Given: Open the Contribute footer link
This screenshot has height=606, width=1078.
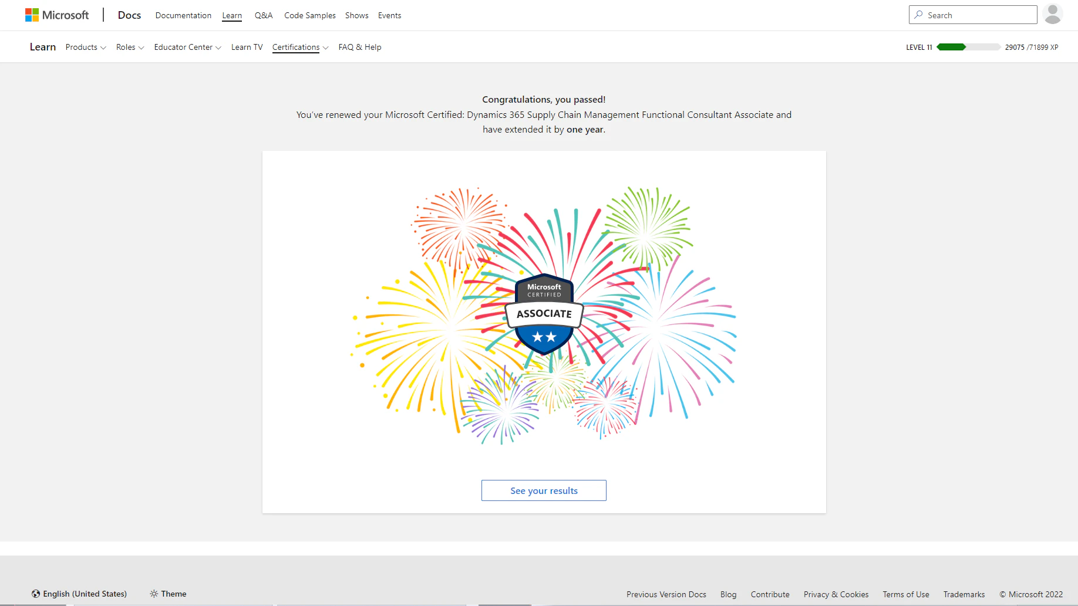Looking at the screenshot, I should [770, 594].
